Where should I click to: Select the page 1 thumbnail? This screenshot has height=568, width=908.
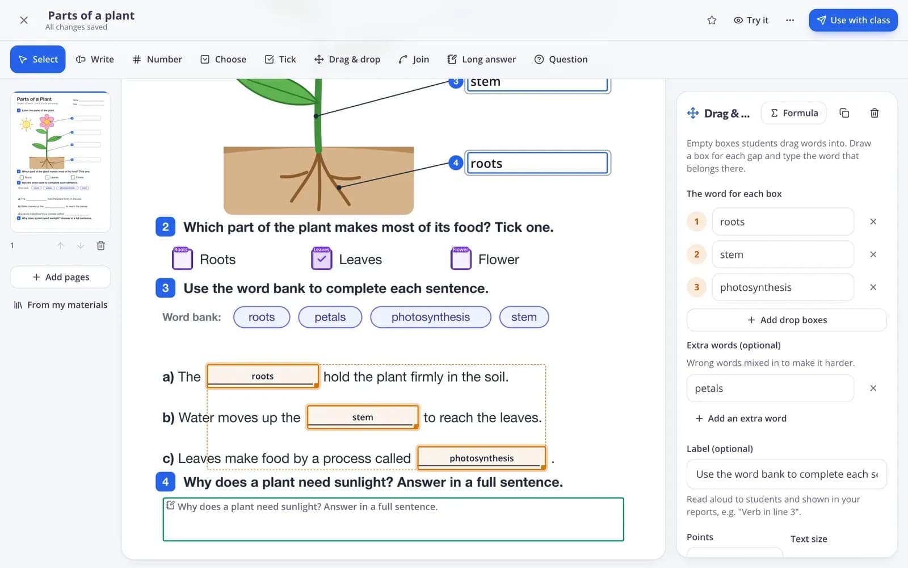[60, 162]
